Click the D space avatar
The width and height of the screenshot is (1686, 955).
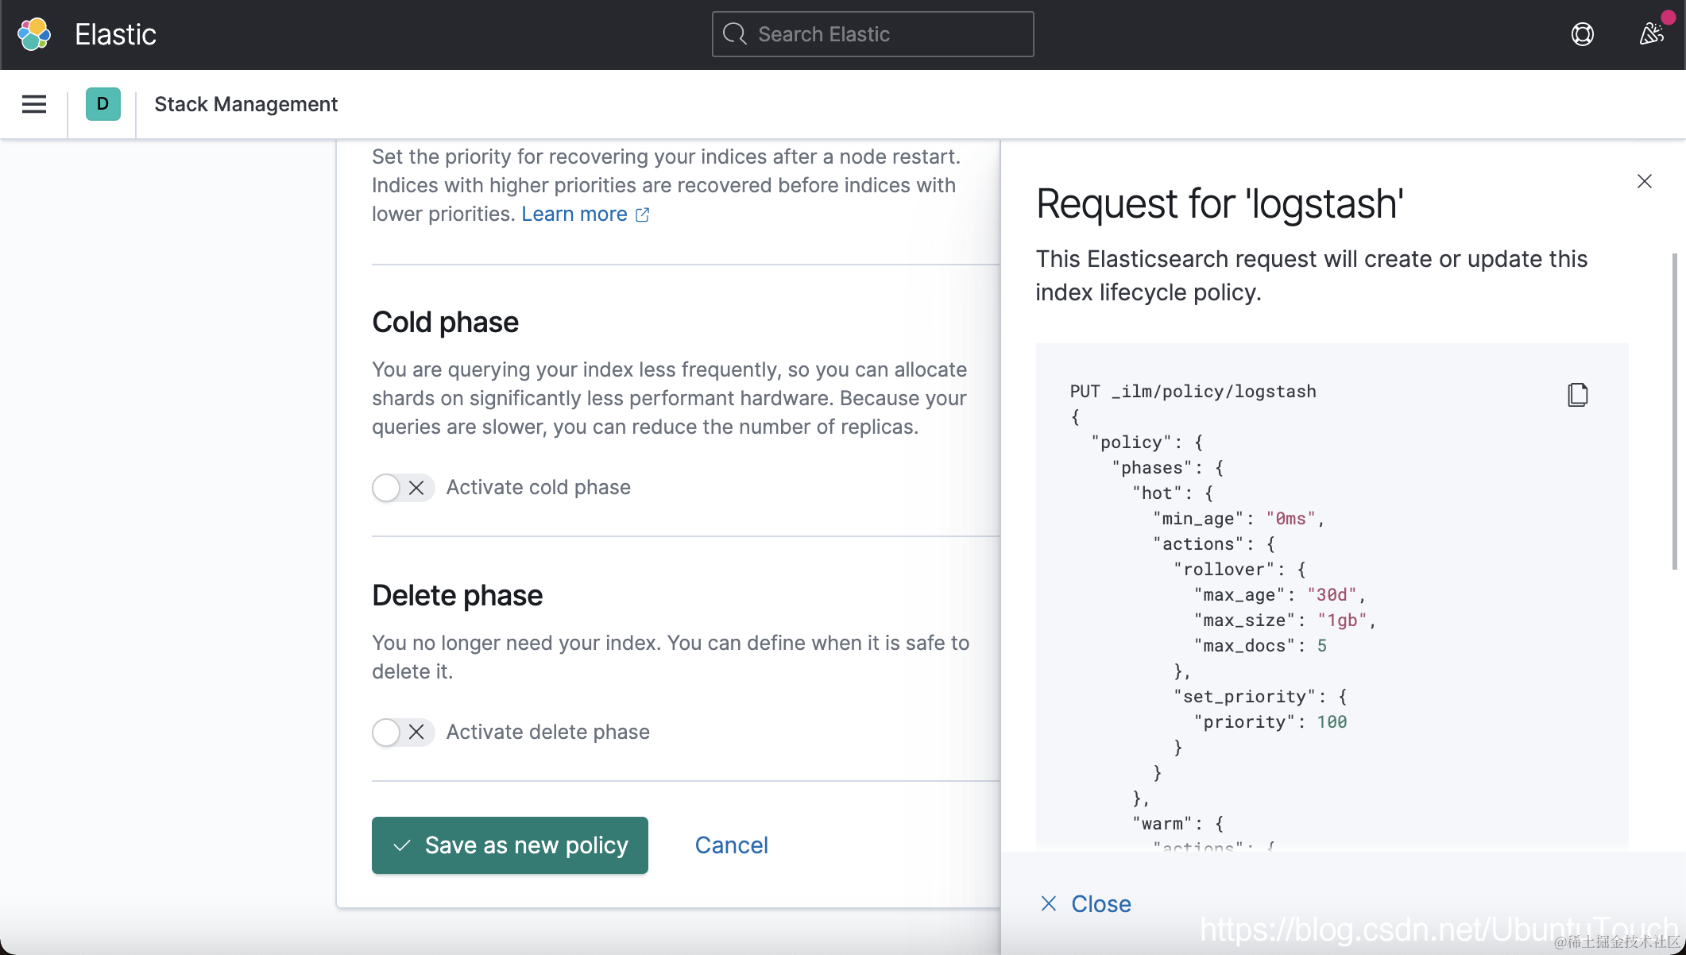(103, 104)
